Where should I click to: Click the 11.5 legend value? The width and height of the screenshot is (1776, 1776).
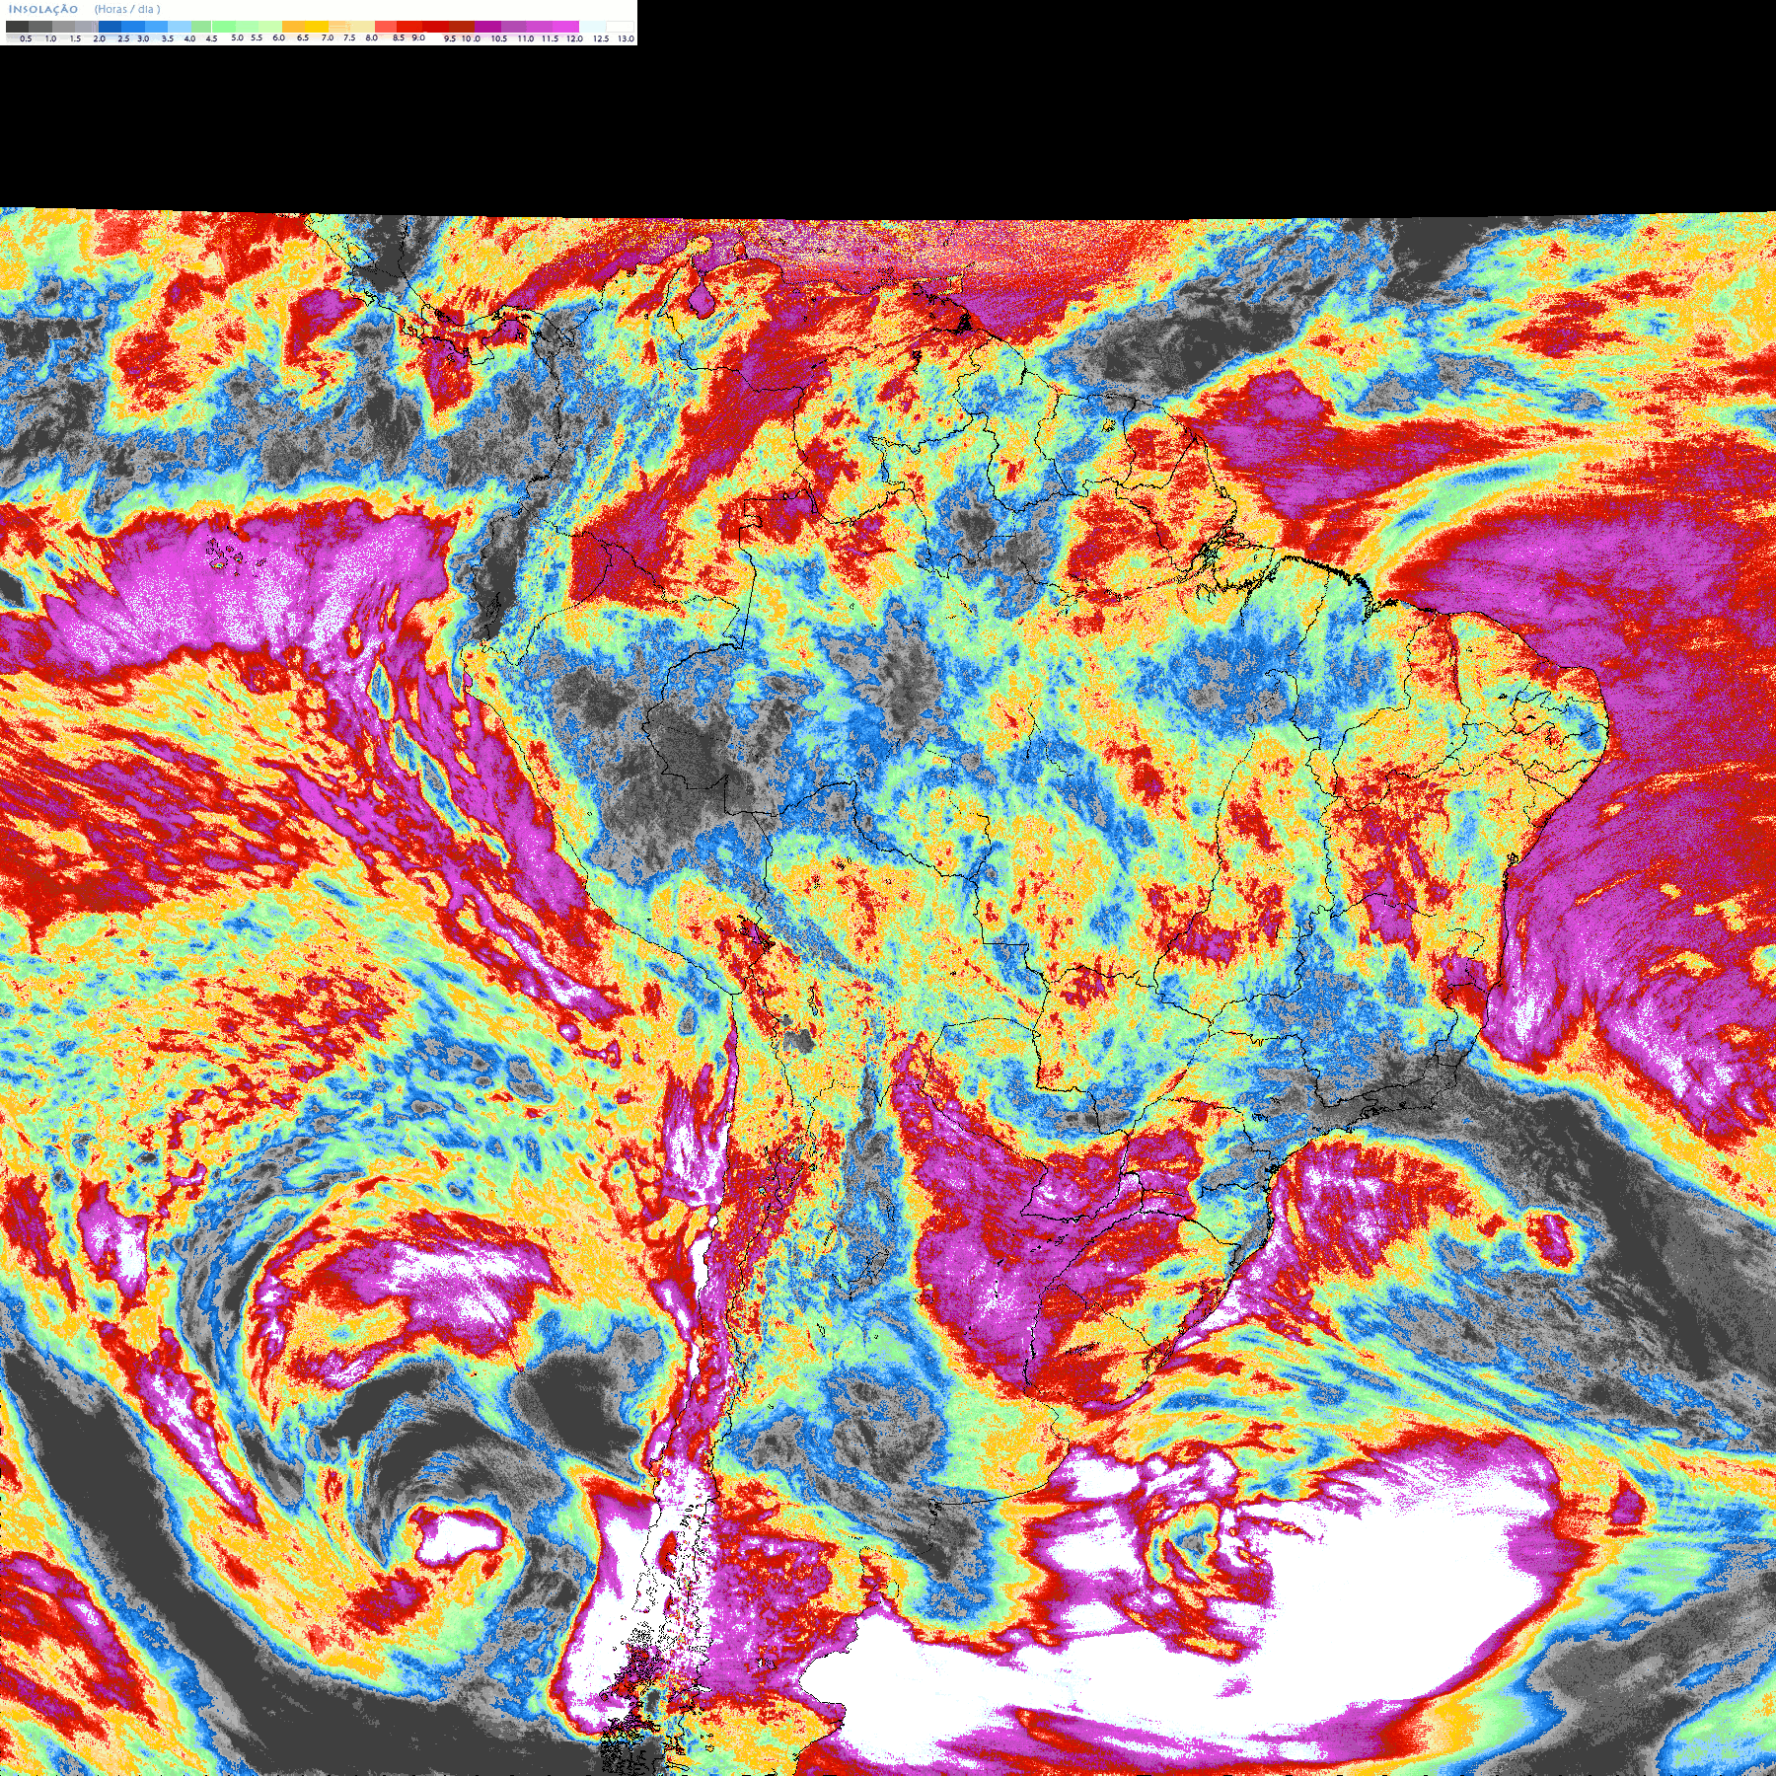click(x=550, y=38)
